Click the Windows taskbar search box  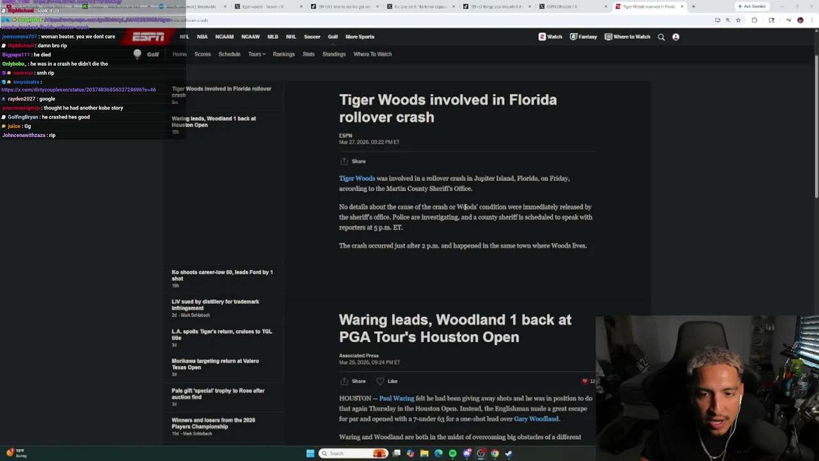pyautogui.click(x=354, y=453)
